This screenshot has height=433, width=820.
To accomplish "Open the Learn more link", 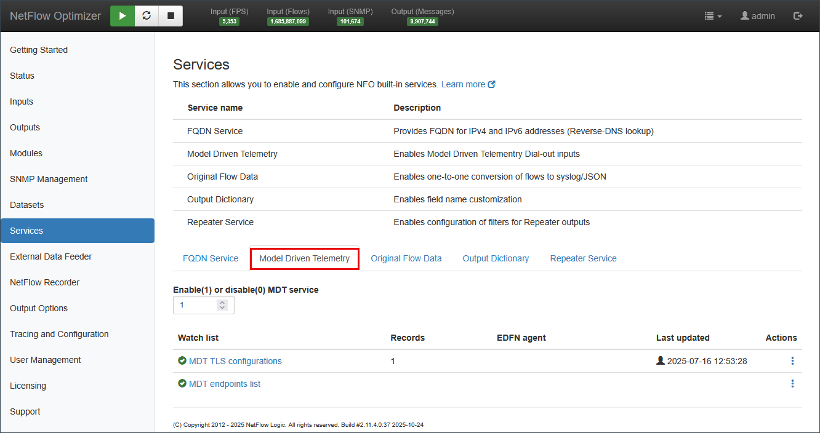I will pyautogui.click(x=468, y=85).
